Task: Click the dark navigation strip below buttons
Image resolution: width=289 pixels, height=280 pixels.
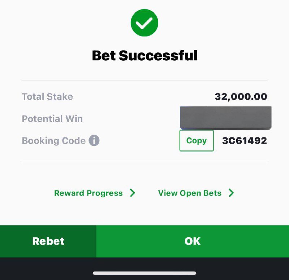Action: point(144,268)
